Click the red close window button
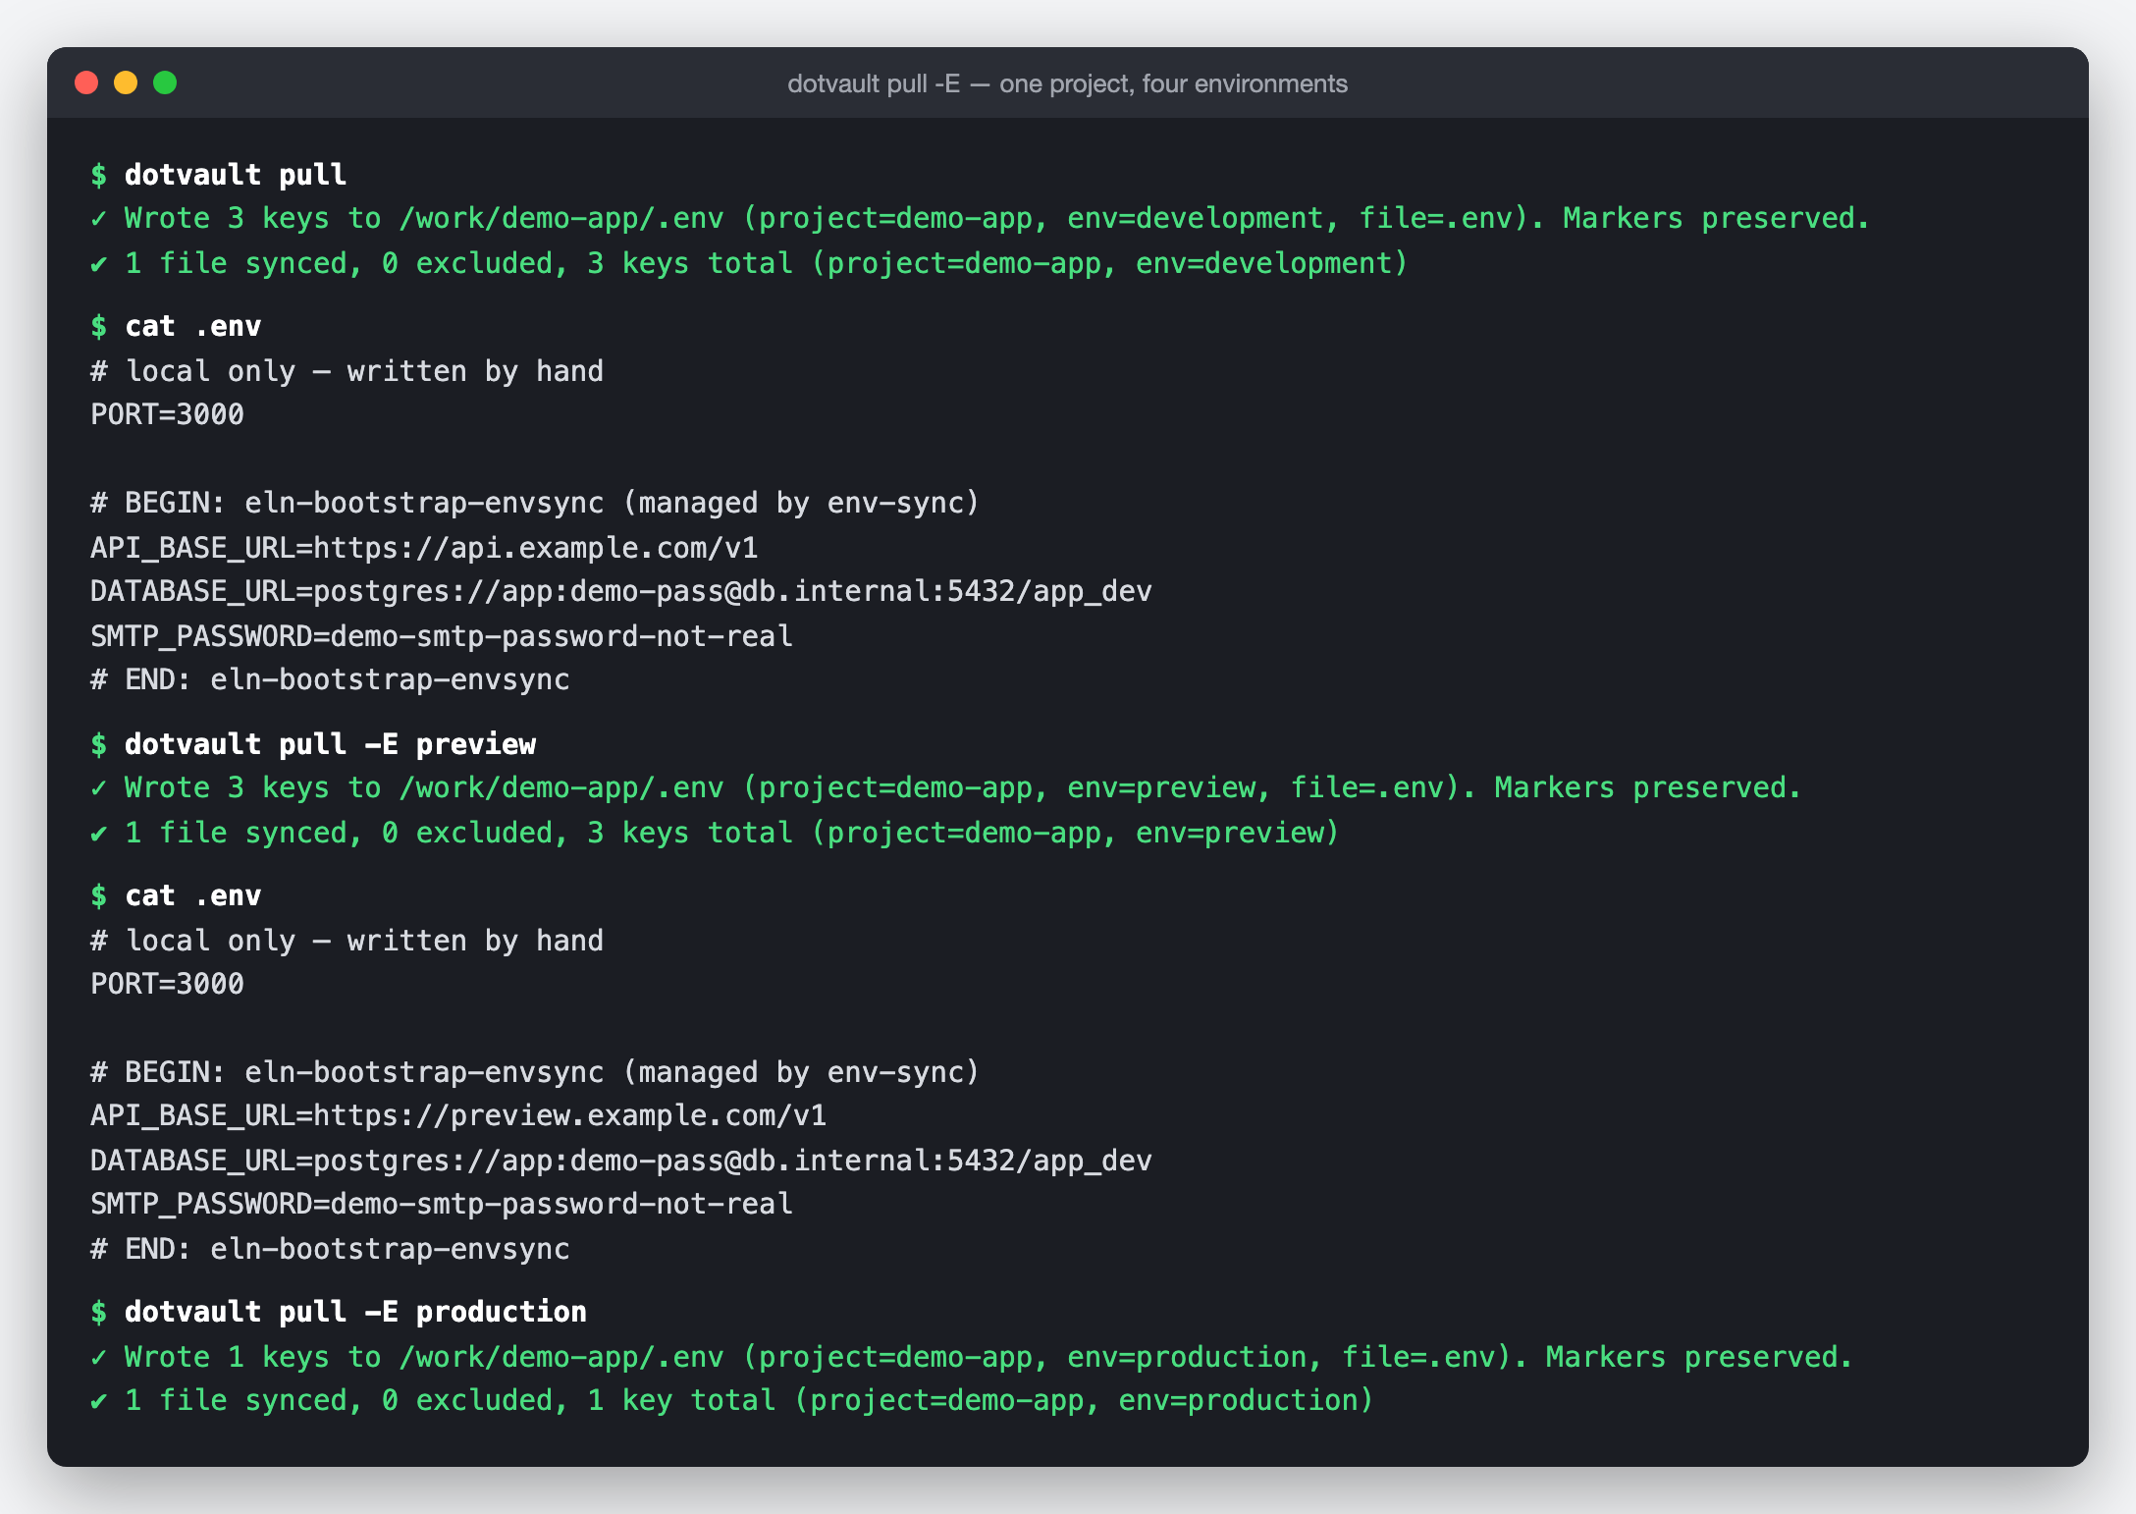 [86, 82]
